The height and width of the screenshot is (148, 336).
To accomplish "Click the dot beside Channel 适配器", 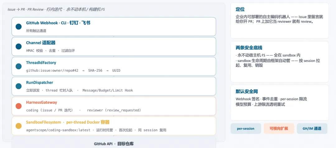I will pos(19,46).
